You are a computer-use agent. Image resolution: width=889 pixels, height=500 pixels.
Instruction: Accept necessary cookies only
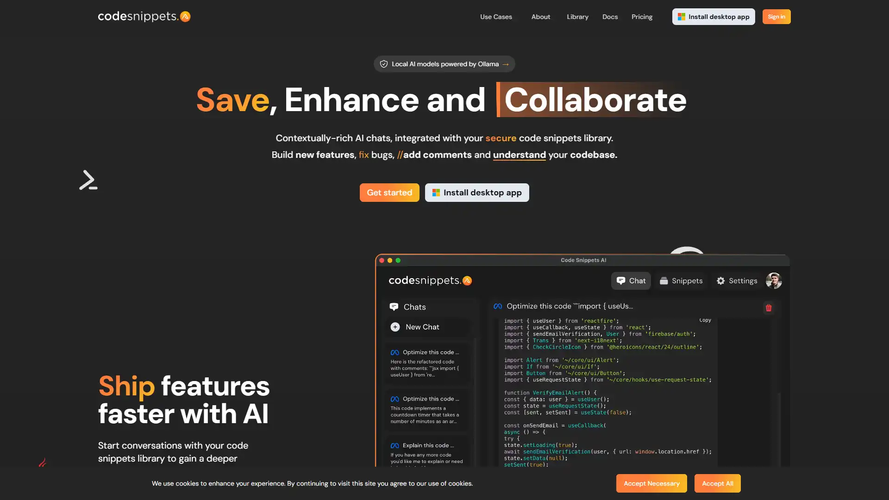(651, 483)
